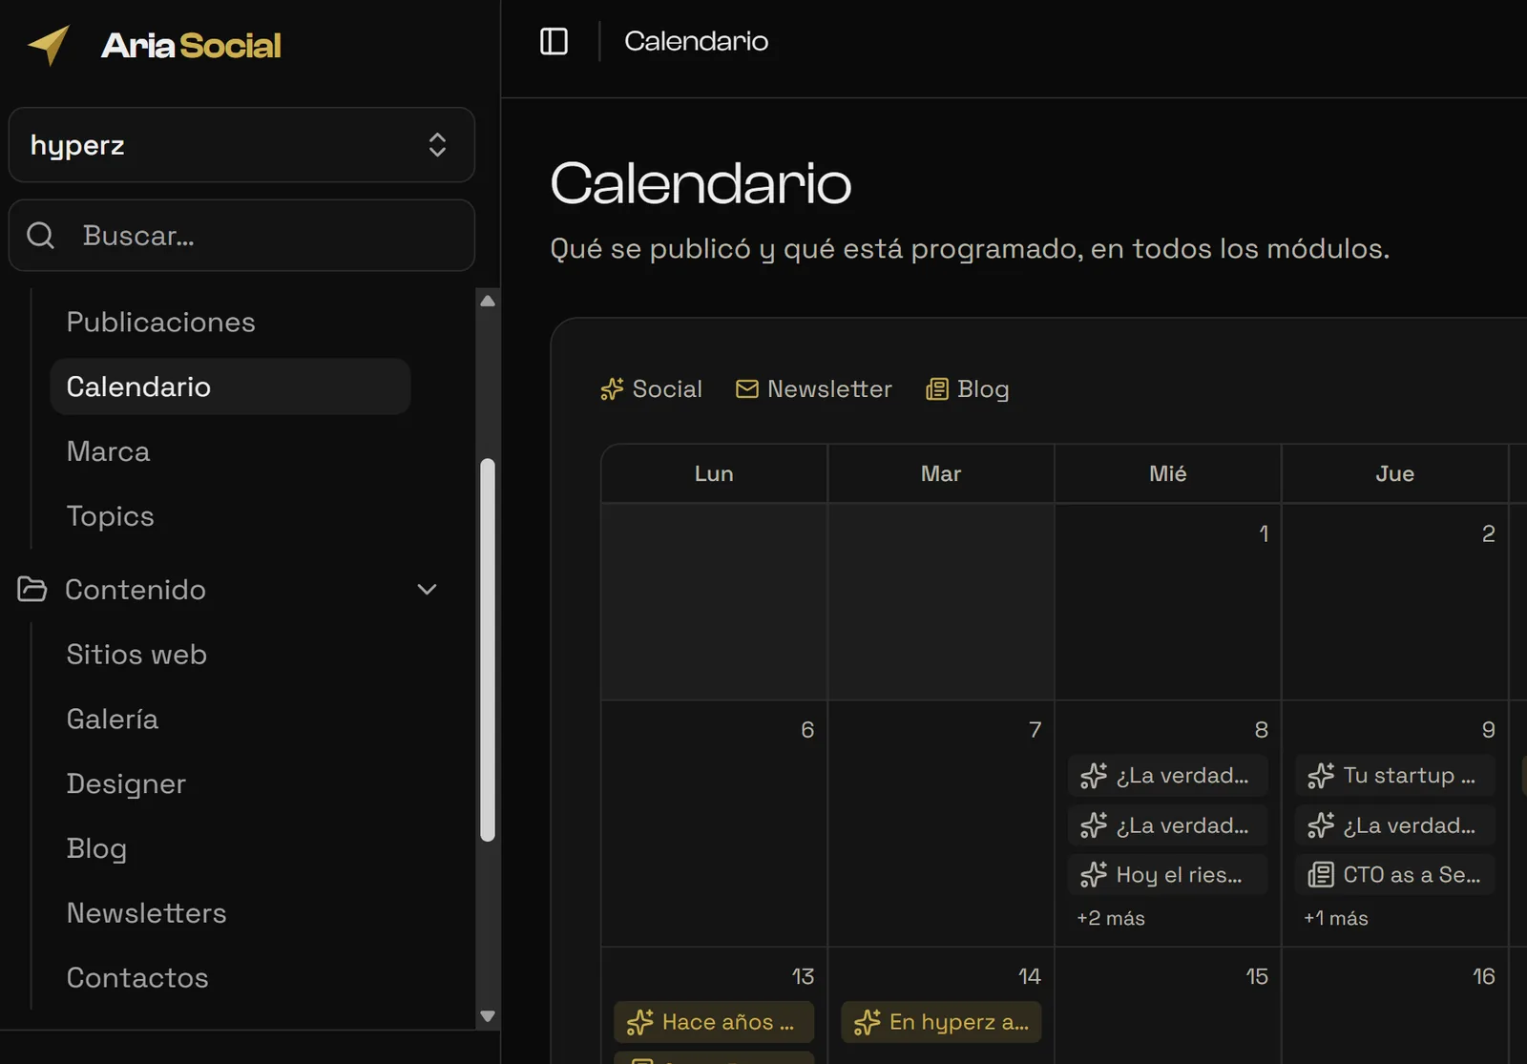Toggle the sidebar panel icon
Image resolution: width=1527 pixels, height=1064 pixels.
(x=554, y=41)
